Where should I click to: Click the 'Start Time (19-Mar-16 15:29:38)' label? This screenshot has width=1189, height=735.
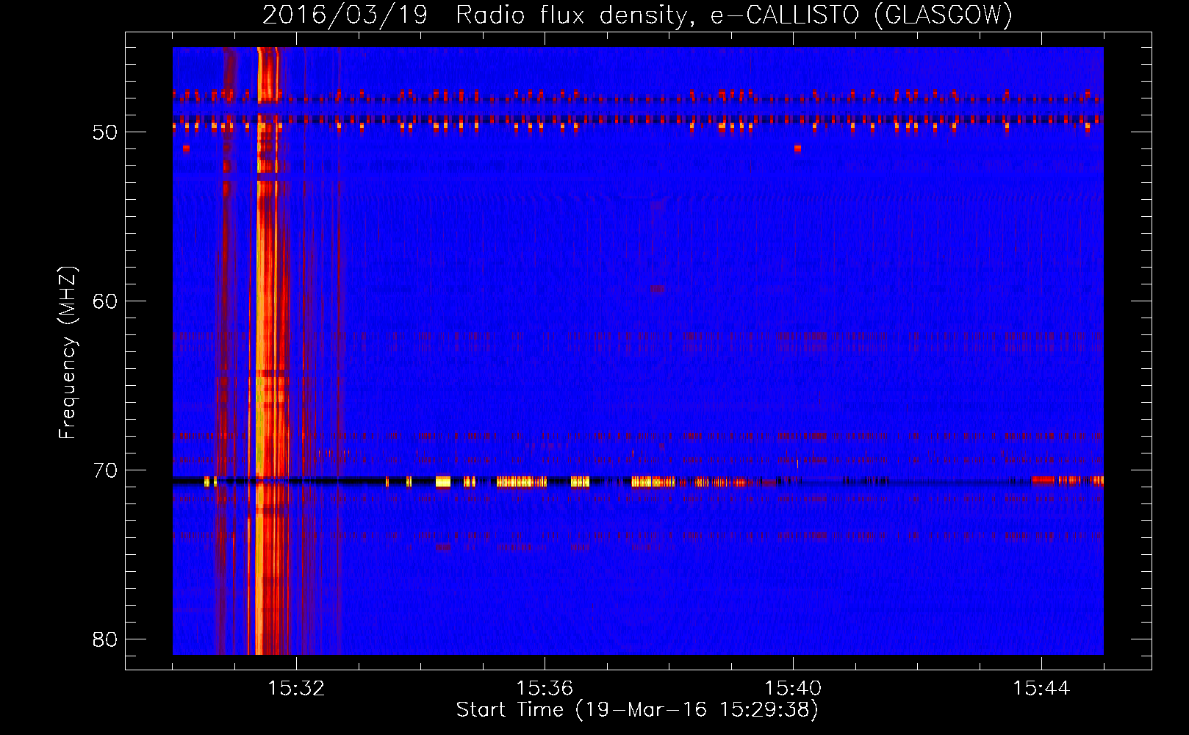[x=637, y=710]
